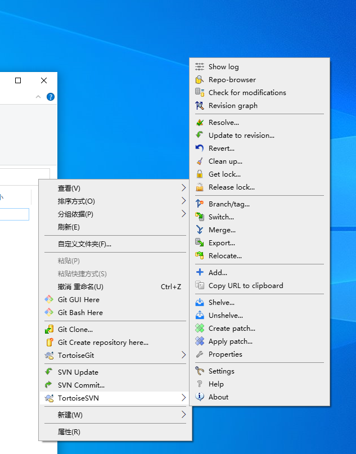Click the green Create patch icon
Image resolution: width=356 pixels, height=454 pixels.
point(200,329)
